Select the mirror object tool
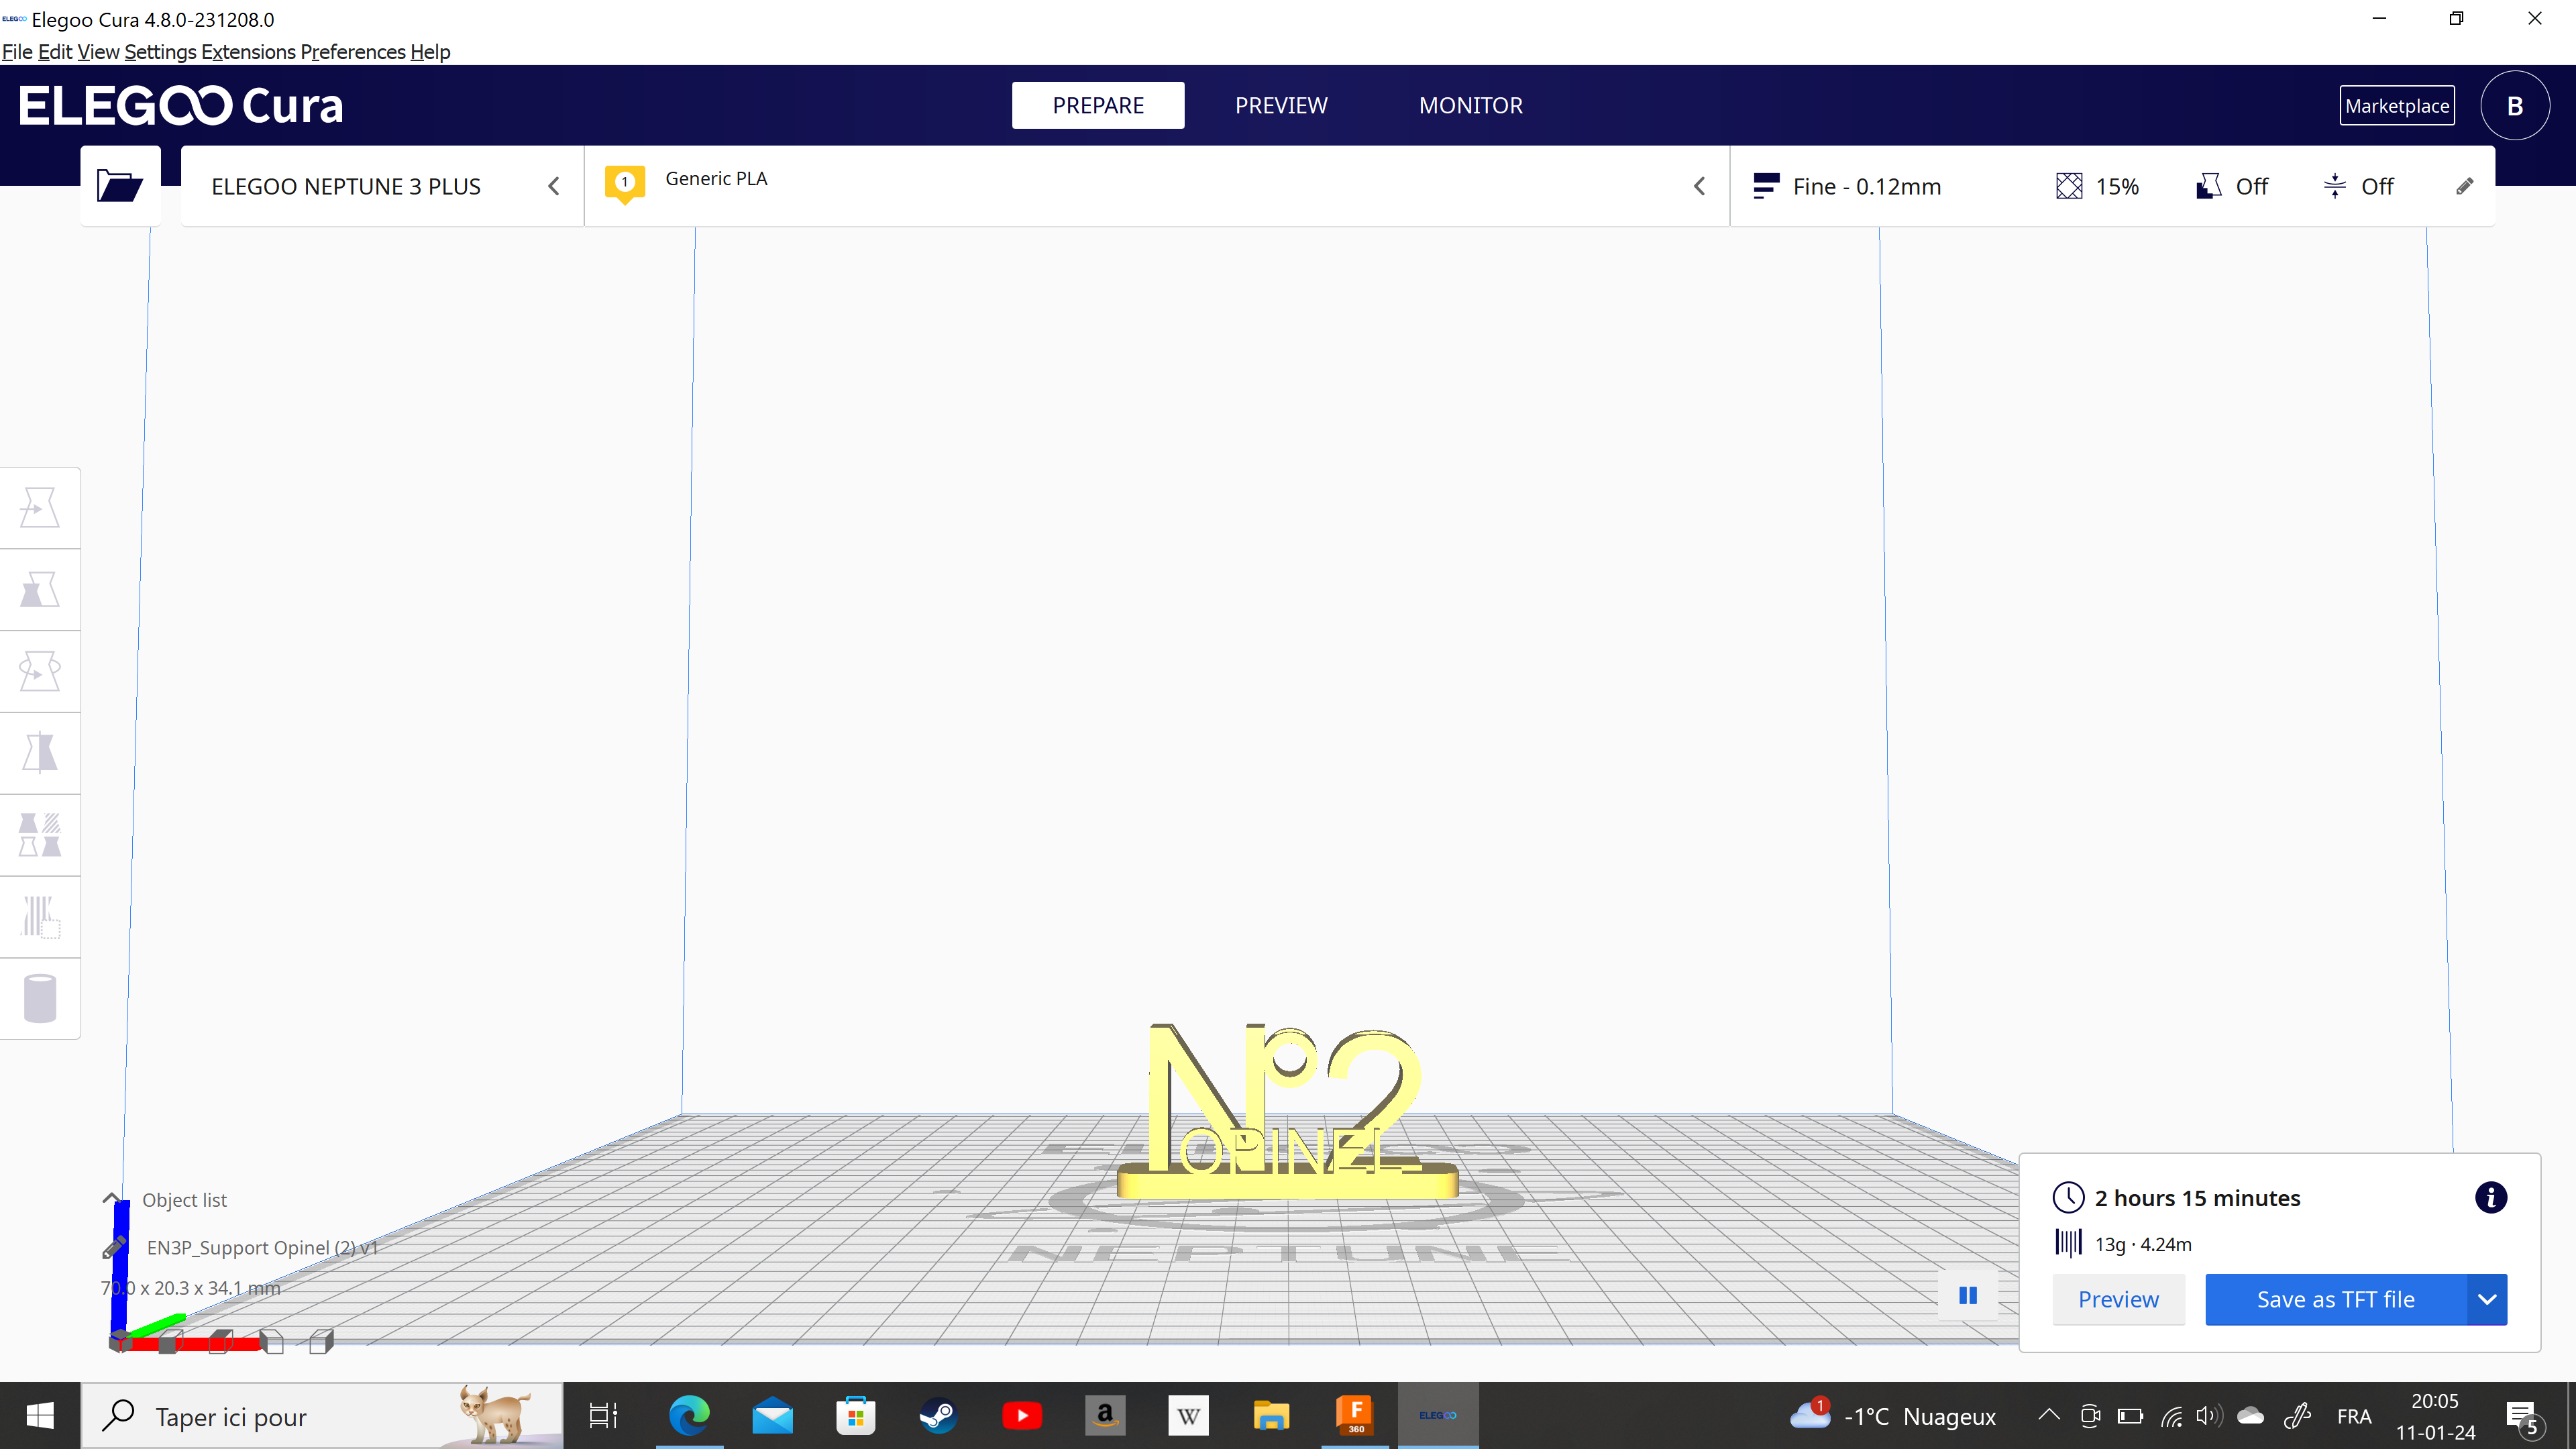The height and width of the screenshot is (1449, 2576). (39, 752)
